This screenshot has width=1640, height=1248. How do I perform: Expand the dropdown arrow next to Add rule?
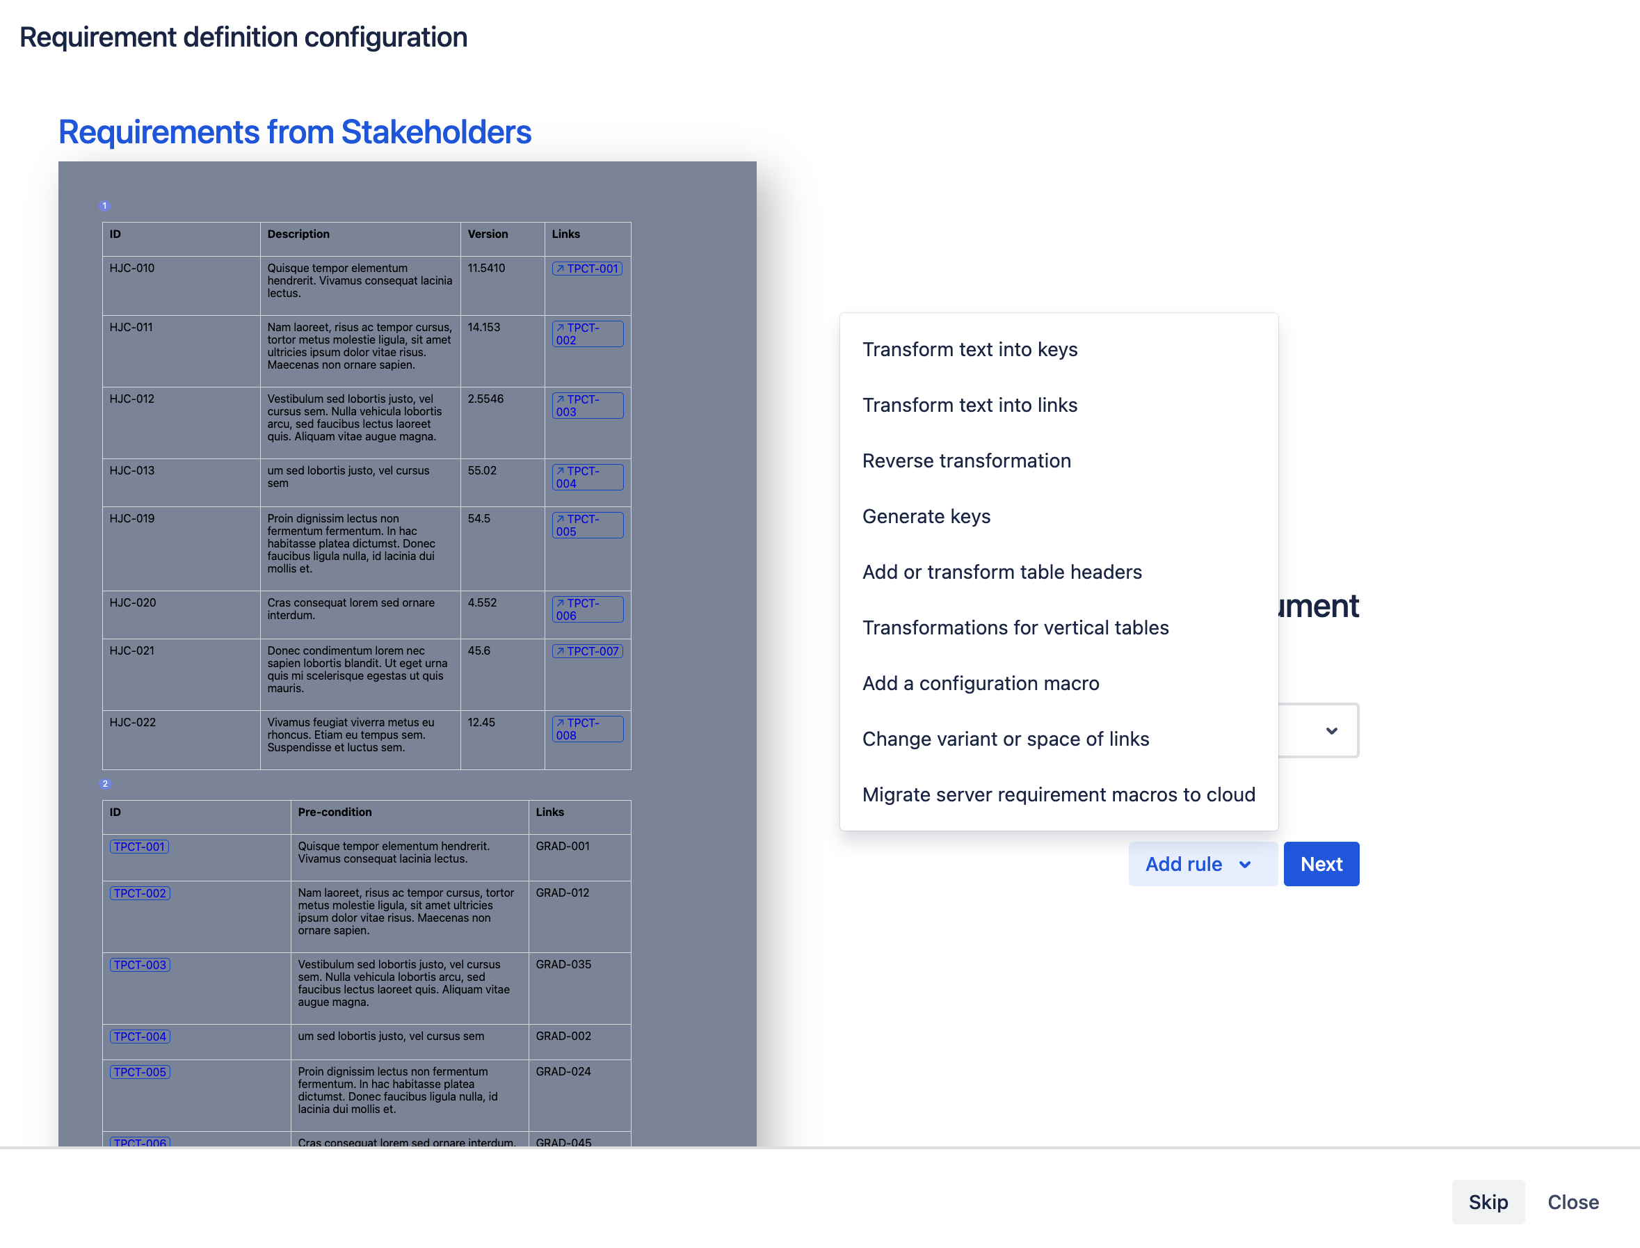pyautogui.click(x=1243, y=863)
